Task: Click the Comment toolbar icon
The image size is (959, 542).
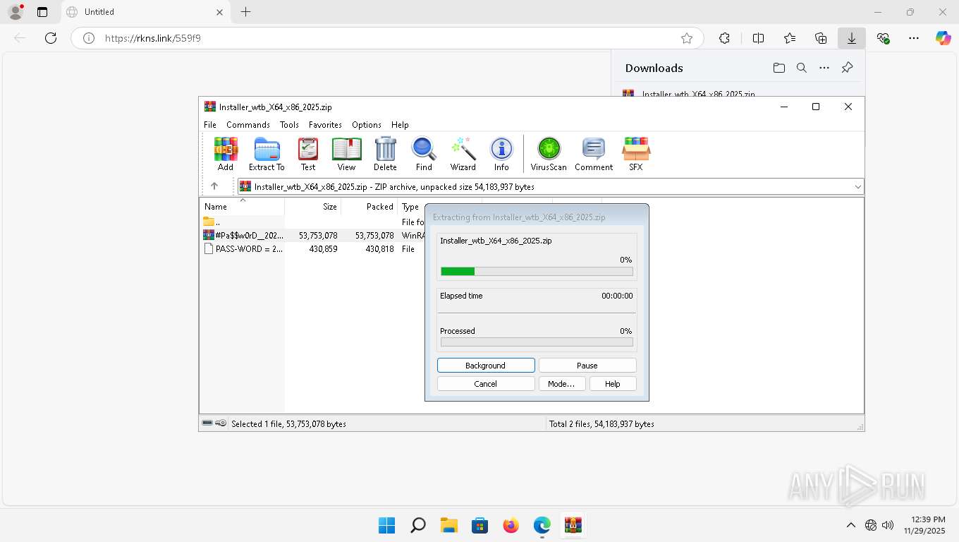Action: [594, 154]
